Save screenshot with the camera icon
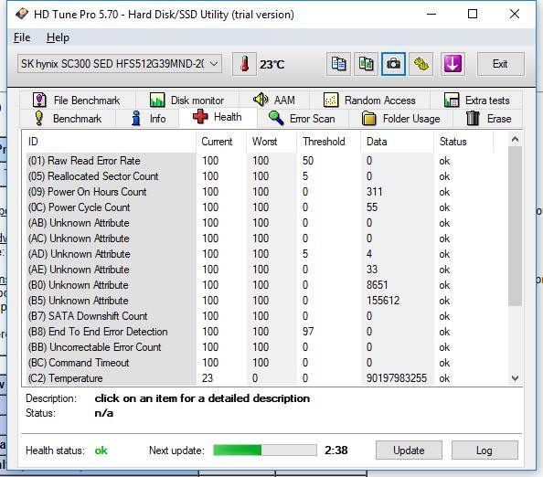The image size is (543, 477). [x=393, y=64]
